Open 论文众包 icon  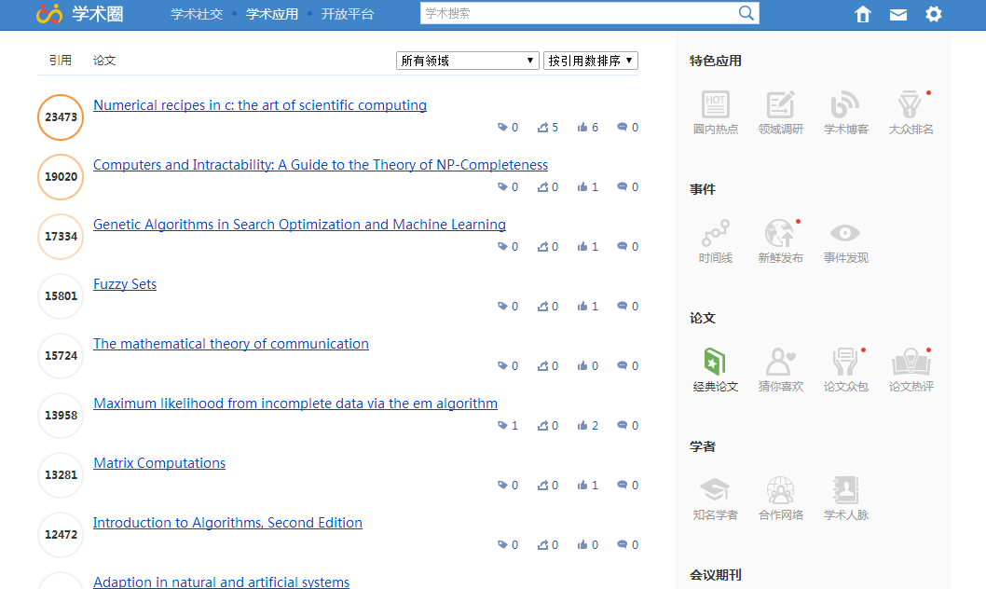(845, 363)
